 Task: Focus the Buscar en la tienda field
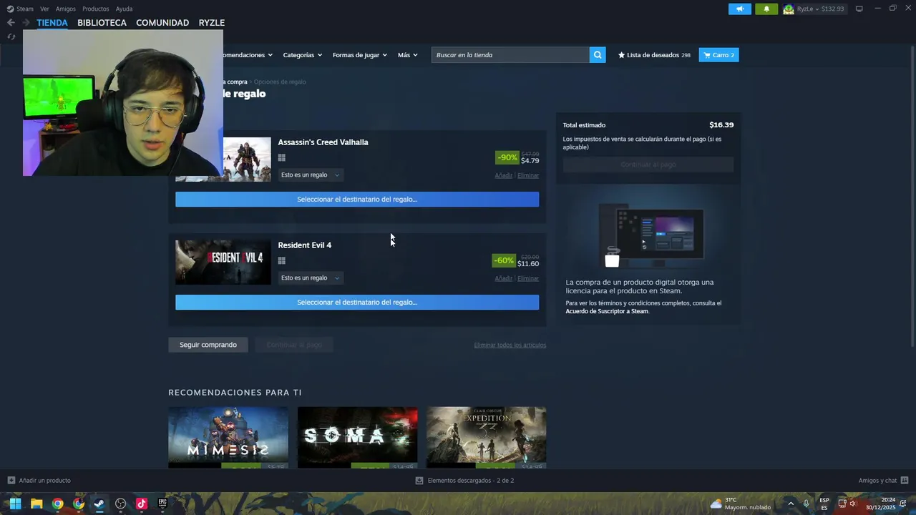click(510, 55)
